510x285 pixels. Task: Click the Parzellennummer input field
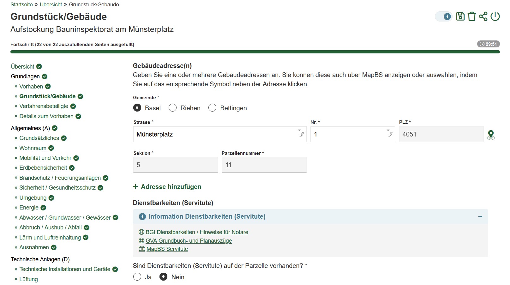(x=264, y=165)
